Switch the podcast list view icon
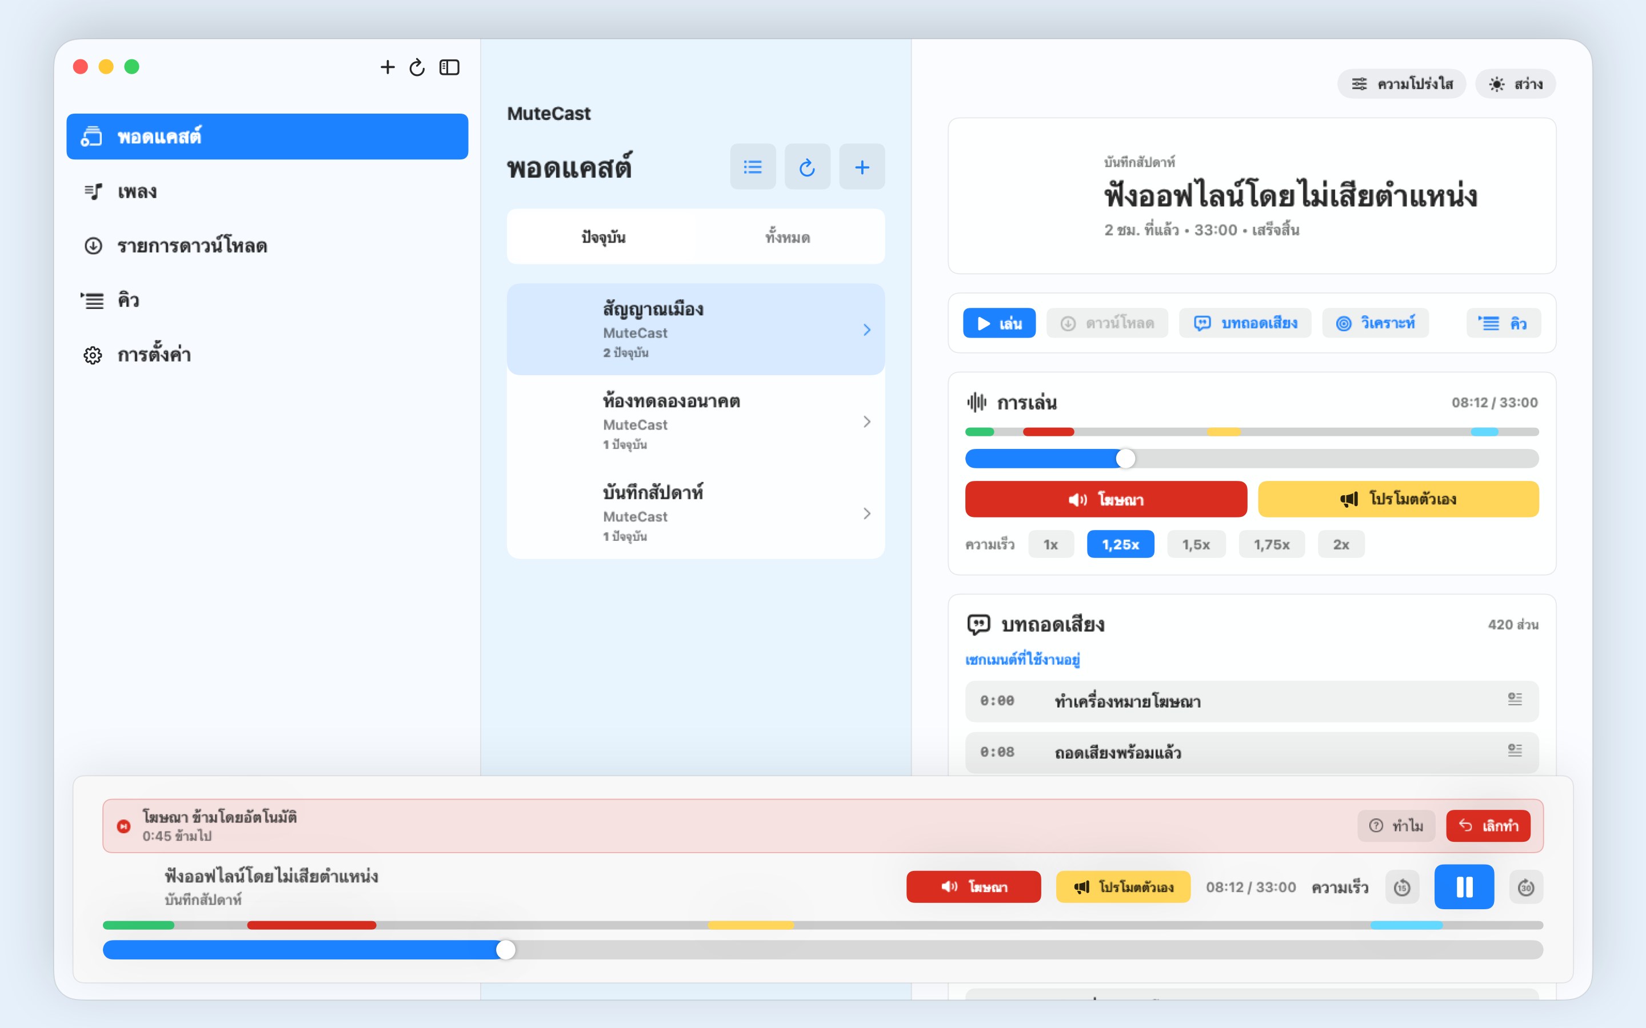The height and width of the screenshot is (1028, 1646). point(752,167)
